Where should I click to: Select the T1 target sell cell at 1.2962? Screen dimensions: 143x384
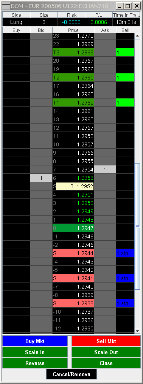[125, 103]
